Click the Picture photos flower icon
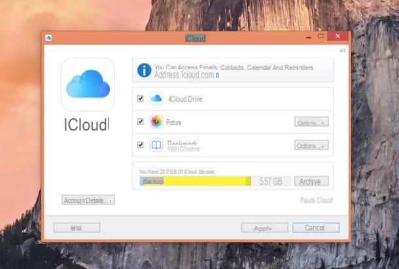Image resolution: width=399 pixels, height=269 pixels. click(156, 121)
